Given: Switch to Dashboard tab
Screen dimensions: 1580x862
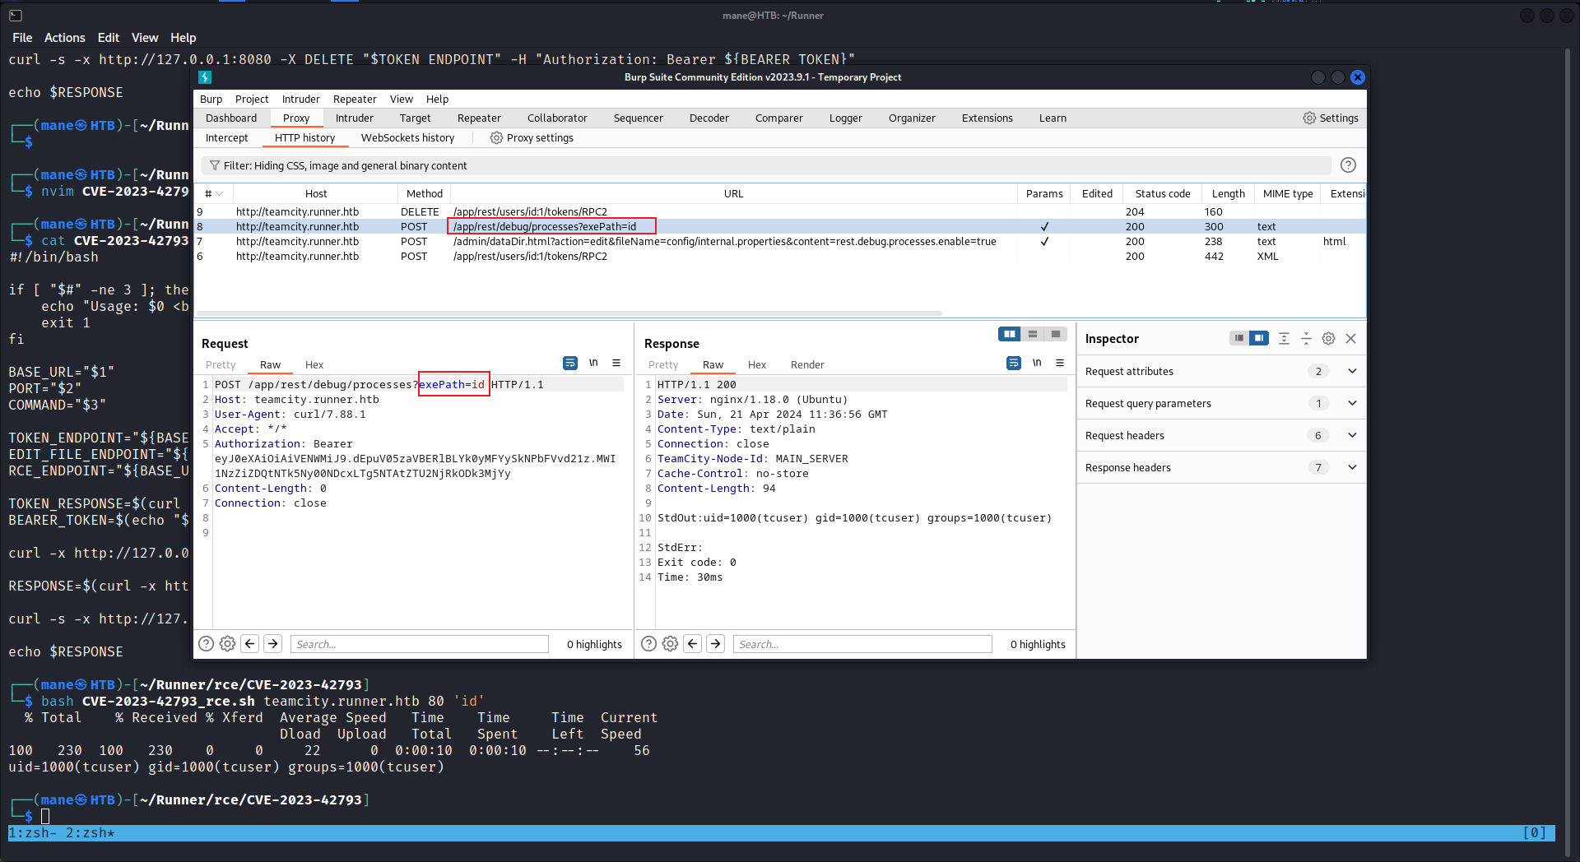Looking at the screenshot, I should pyautogui.click(x=231, y=118).
